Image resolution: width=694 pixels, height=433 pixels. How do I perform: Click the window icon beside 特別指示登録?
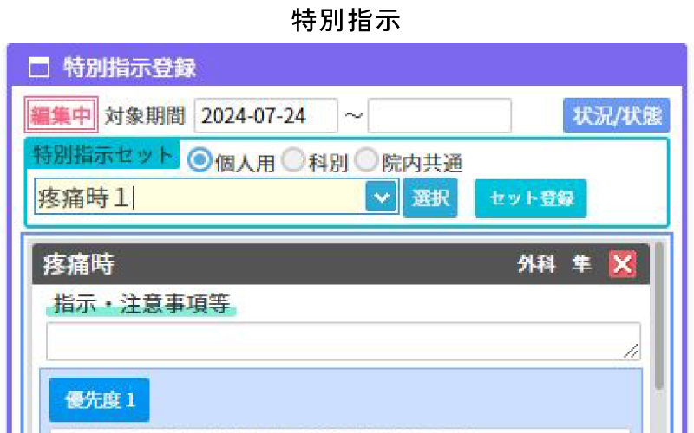coord(38,67)
